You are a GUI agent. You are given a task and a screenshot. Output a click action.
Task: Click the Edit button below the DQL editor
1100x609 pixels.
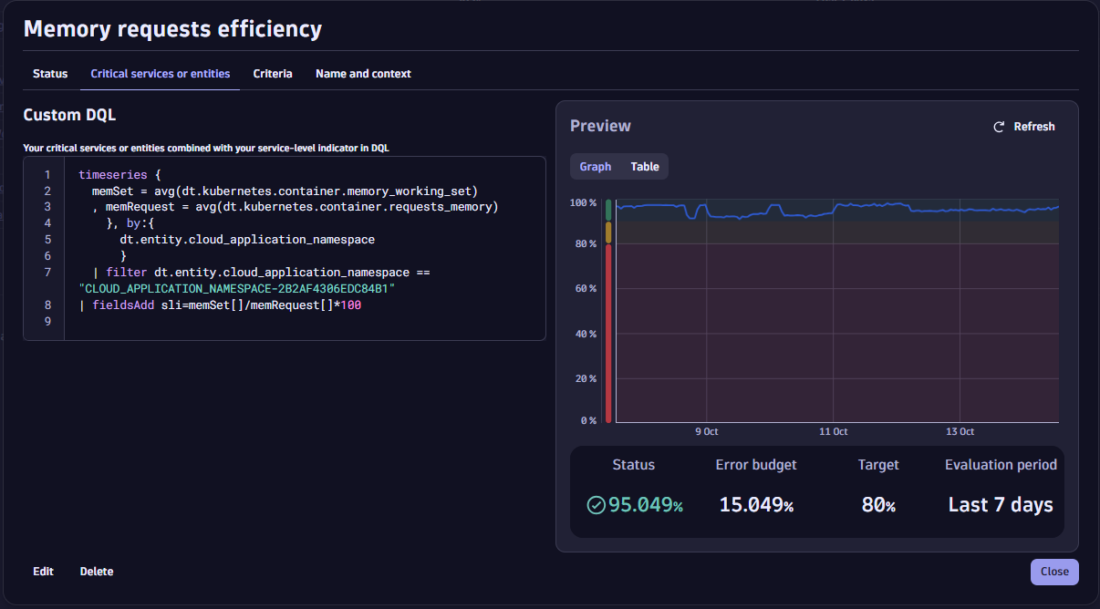pos(43,572)
